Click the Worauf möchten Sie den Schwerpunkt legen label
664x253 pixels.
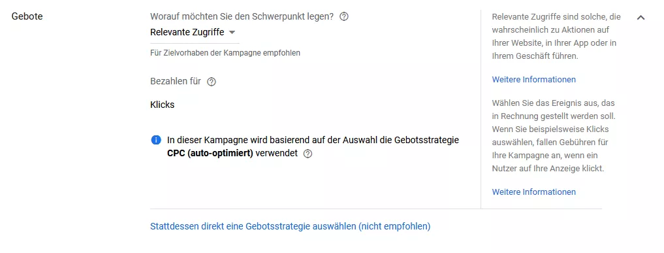[242, 17]
